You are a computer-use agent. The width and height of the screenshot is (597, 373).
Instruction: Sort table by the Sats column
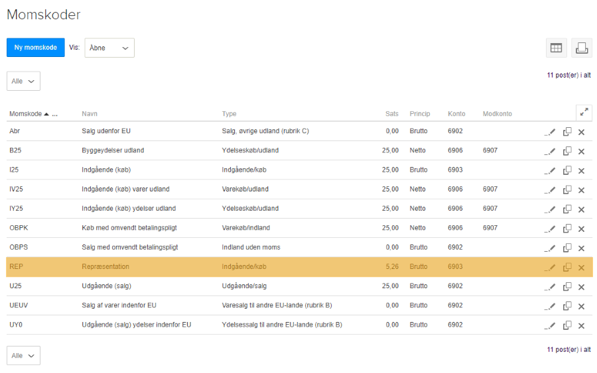391,114
